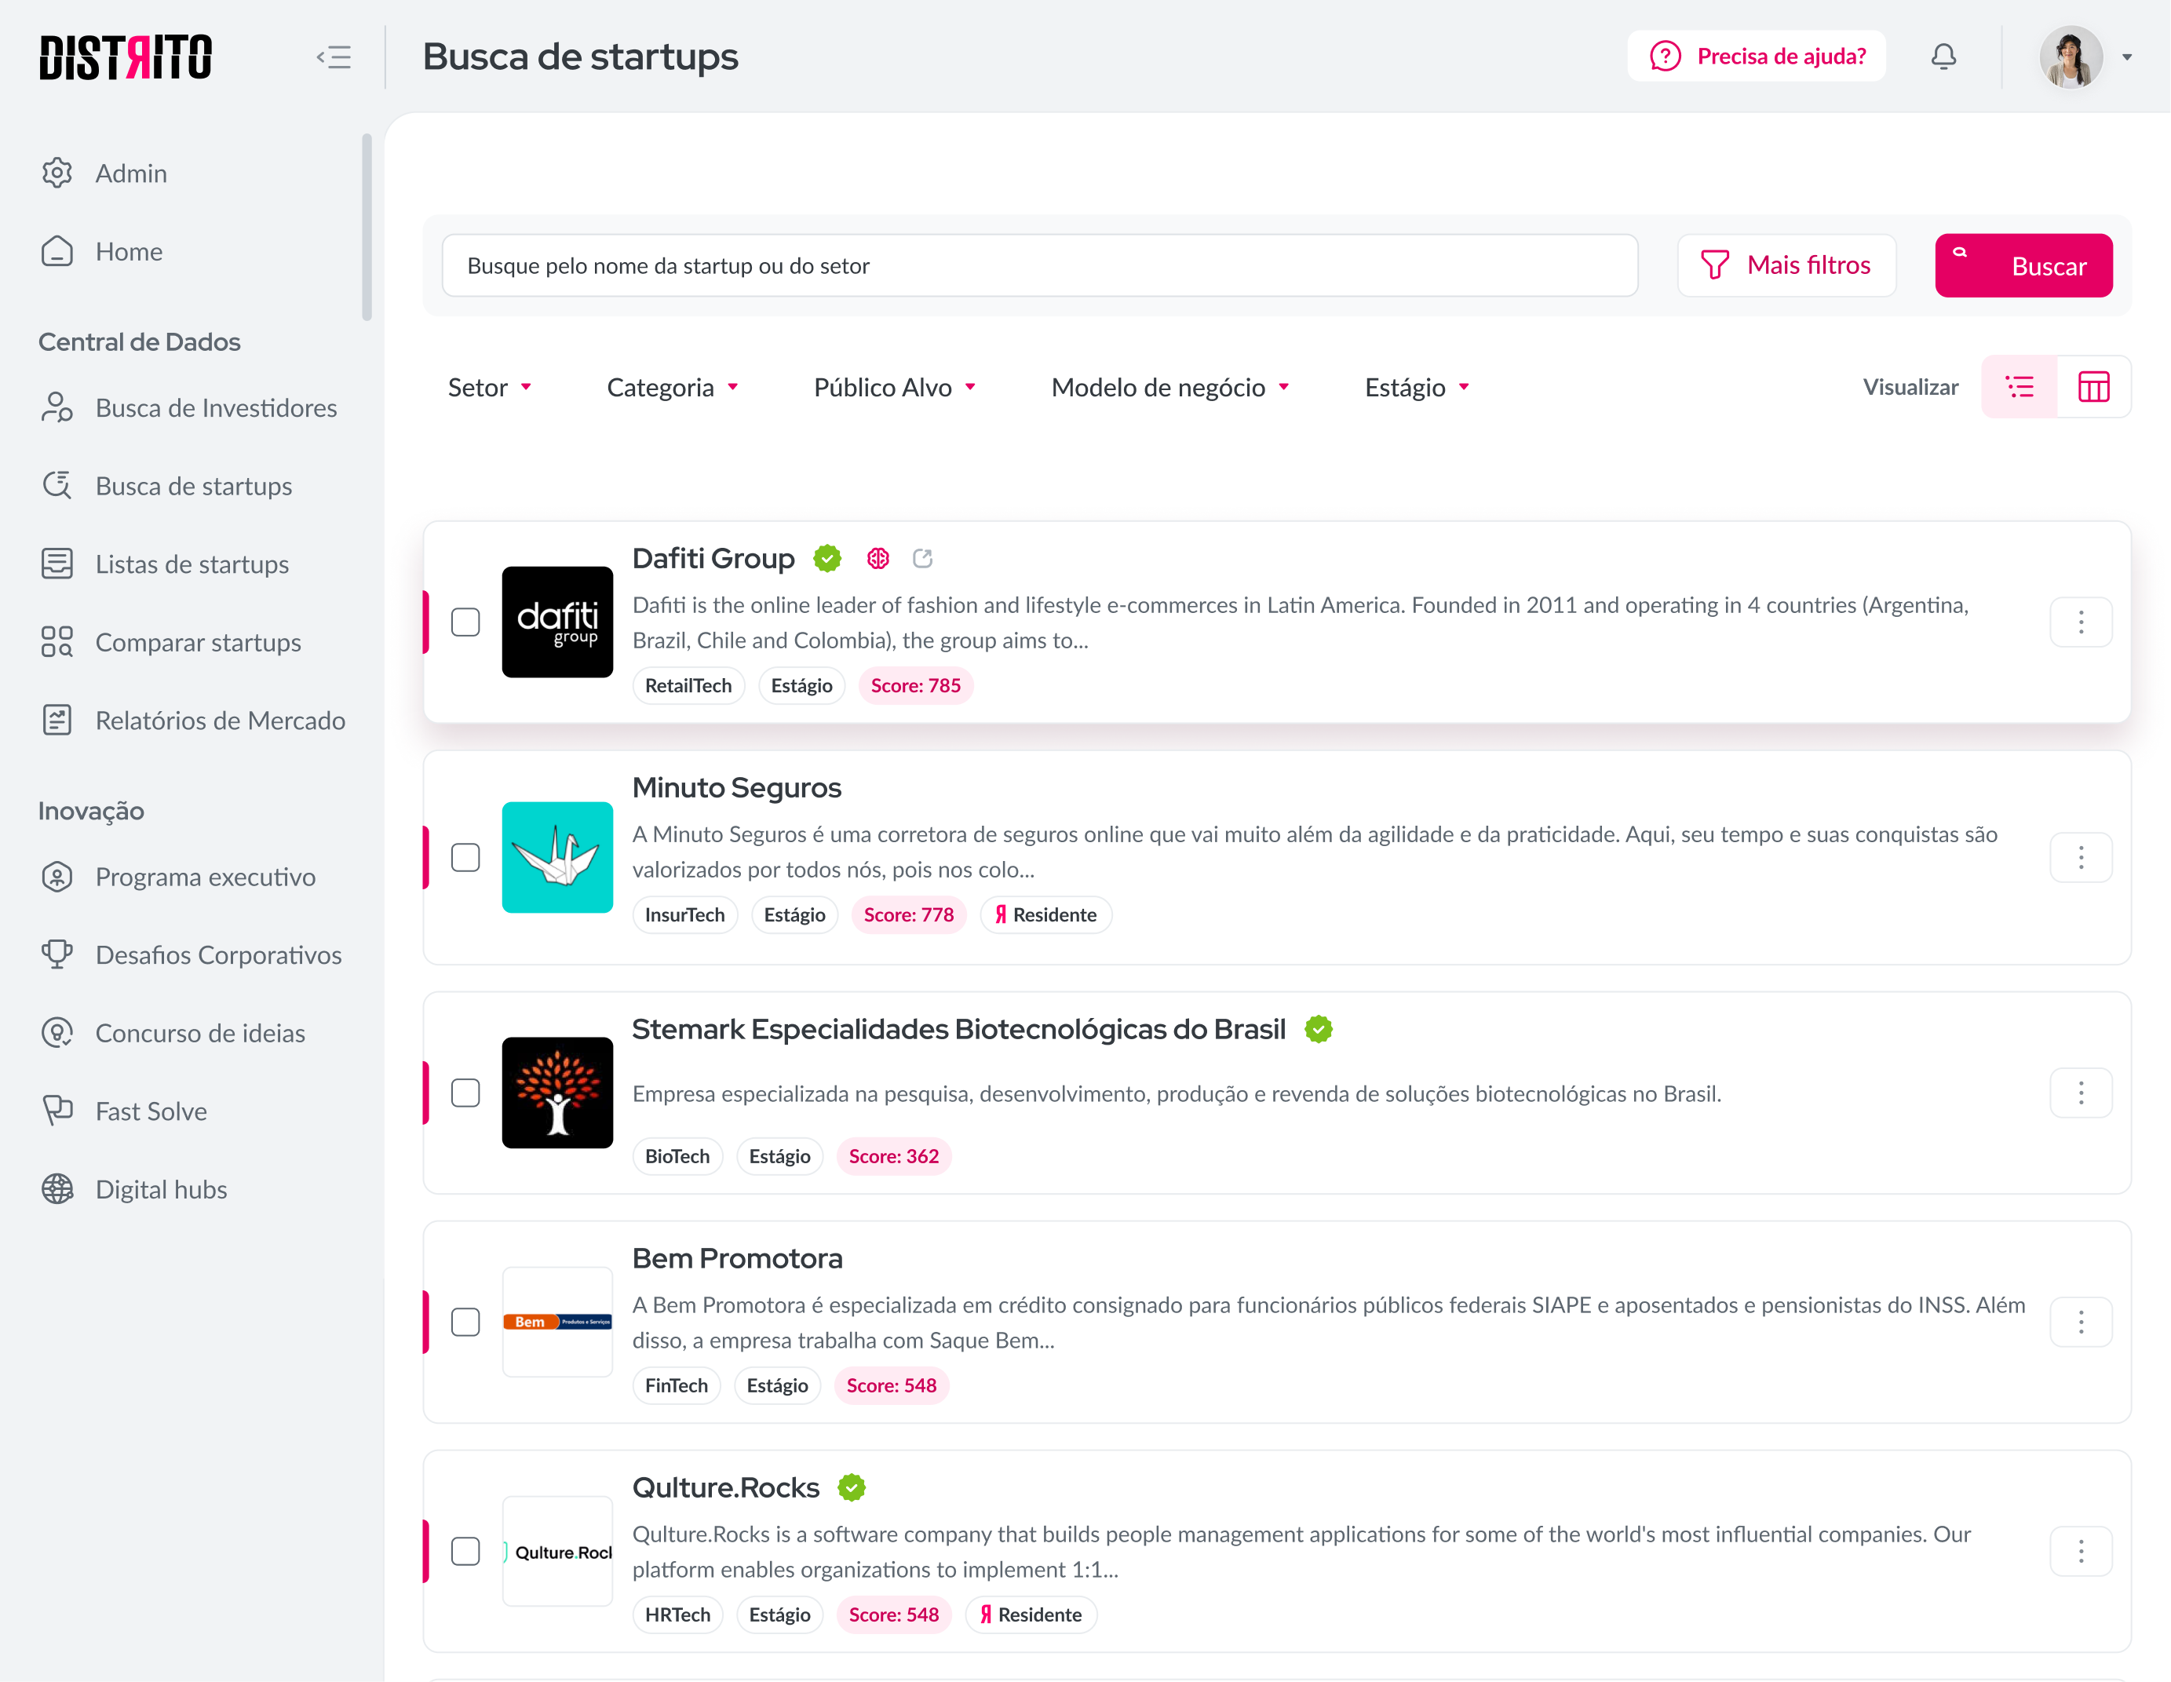Click the Score: 778 tag

(909, 914)
